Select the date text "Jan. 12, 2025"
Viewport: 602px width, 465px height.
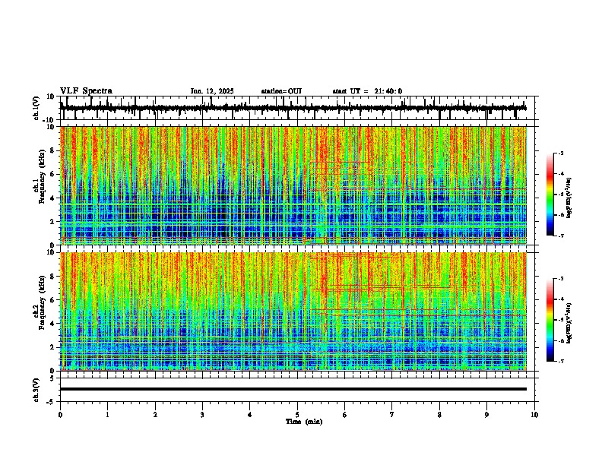212,91
